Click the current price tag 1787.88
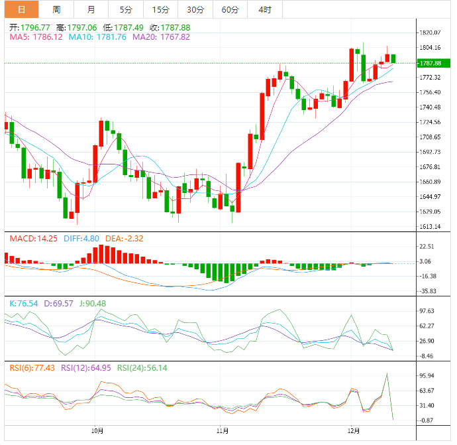 pyautogui.click(x=430, y=63)
